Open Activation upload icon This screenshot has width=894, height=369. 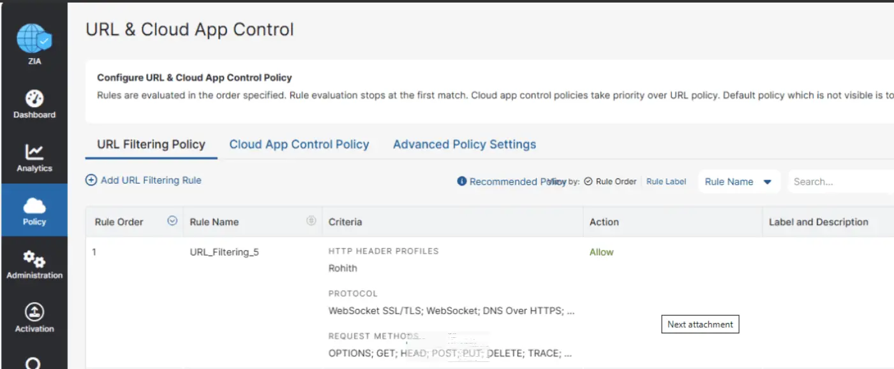(x=34, y=312)
